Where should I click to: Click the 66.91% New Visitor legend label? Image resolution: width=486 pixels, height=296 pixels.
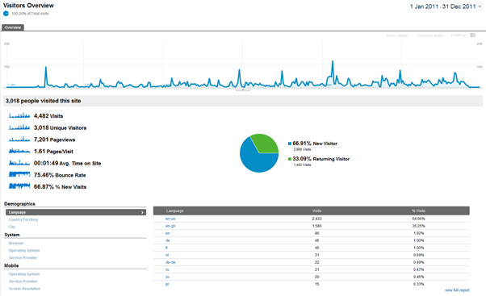click(x=315, y=144)
